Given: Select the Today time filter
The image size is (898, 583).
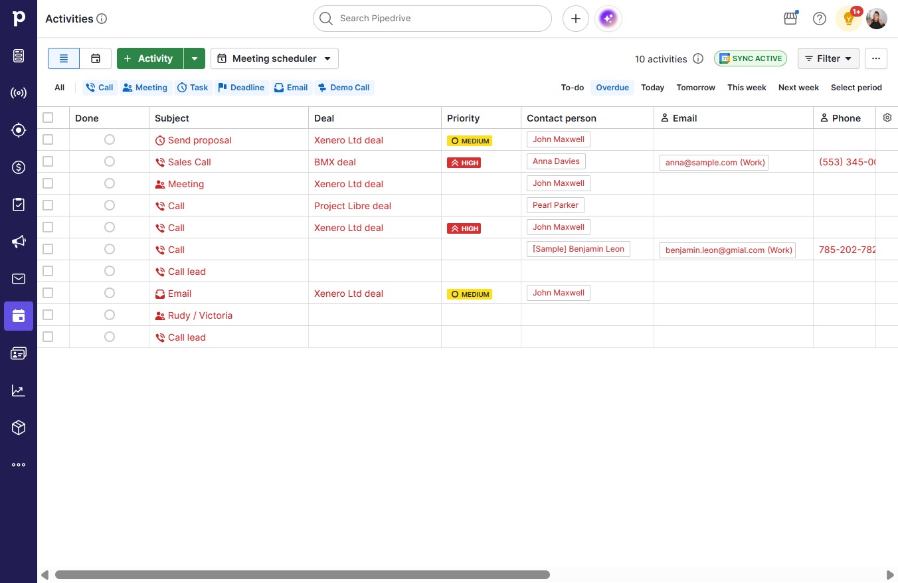Looking at the screenshot, I should coord(653,88).
